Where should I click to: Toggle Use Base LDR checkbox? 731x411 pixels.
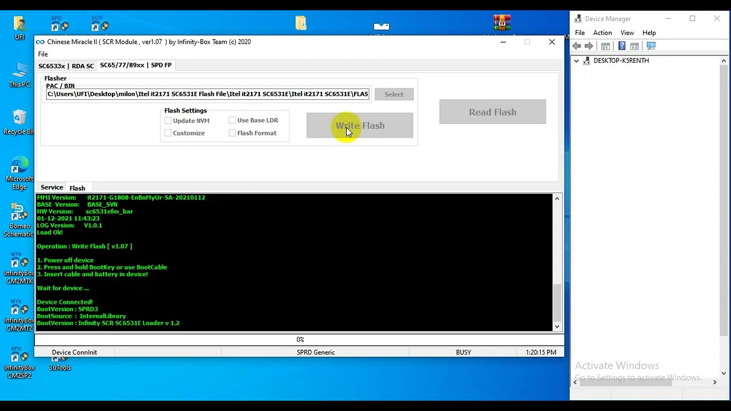coord(232,120)
